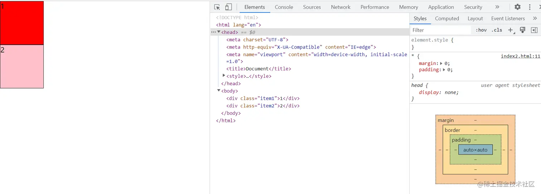
Task: Switch to the Elements tab
Action: (x=255, y=7)
